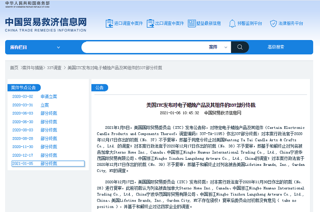Go to 首页 in breadcrumb
The image size is (320, 212).
coord(14,68)
